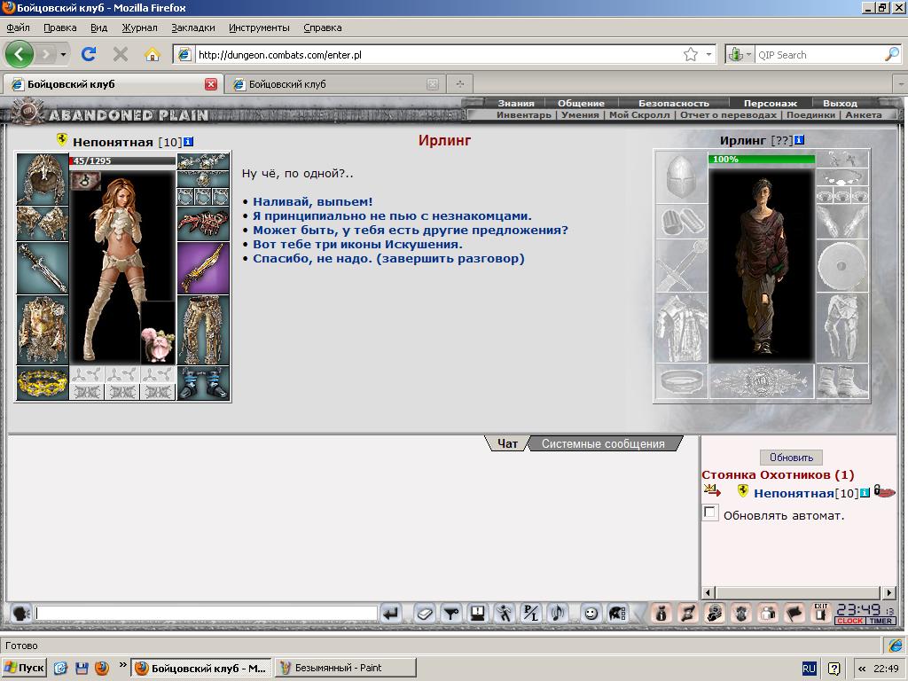908x681 pixels.
Task: Choose 'Может быть, у тебя есть другие предложения?'
Action: (x=411, y=230)
